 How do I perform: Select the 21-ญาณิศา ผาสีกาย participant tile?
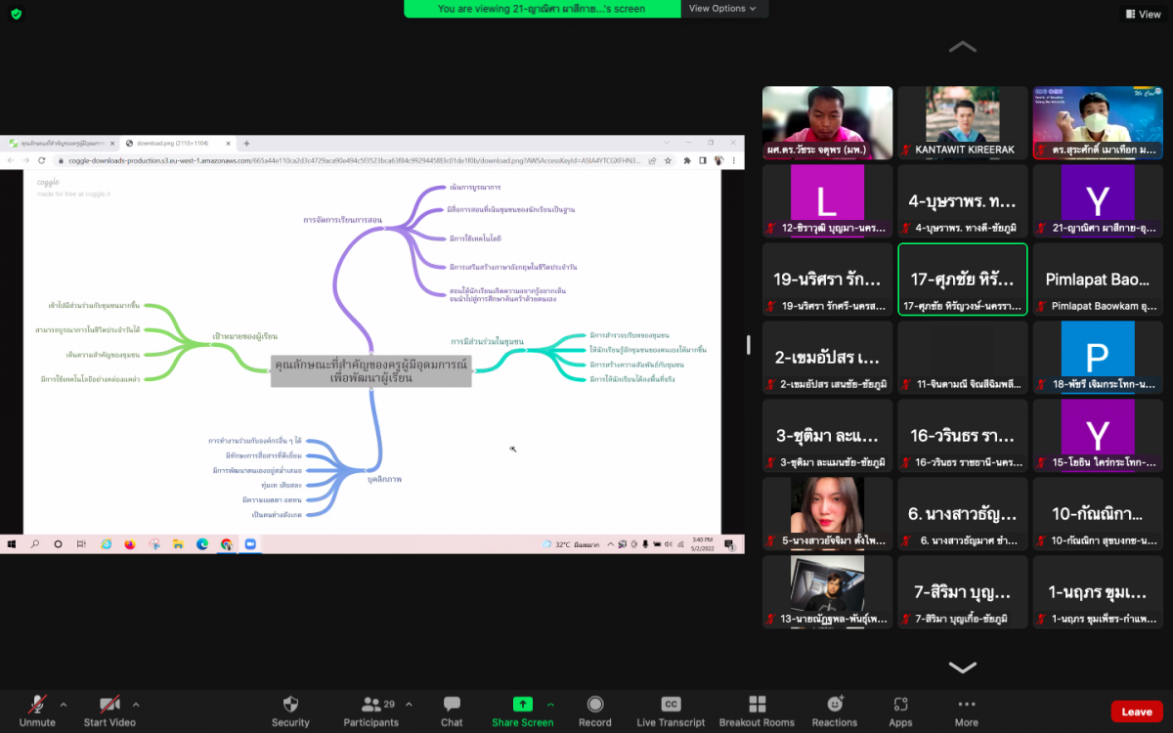[x=1098, y=200]
